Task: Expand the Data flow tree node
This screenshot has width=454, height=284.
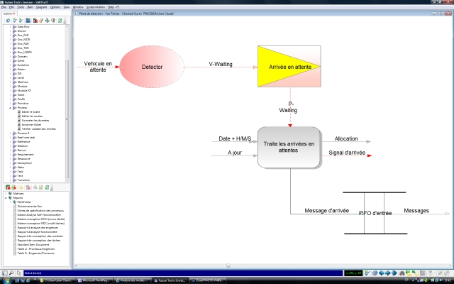Action: (x=11, y=27)
